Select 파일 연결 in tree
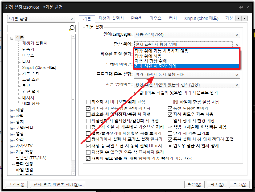Screen dimensions: 255x192 click(x=24, y=170)
